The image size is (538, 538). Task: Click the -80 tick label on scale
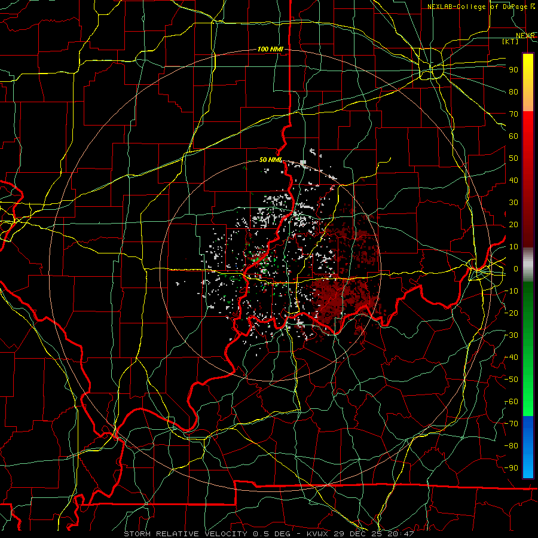pos(511,446)
